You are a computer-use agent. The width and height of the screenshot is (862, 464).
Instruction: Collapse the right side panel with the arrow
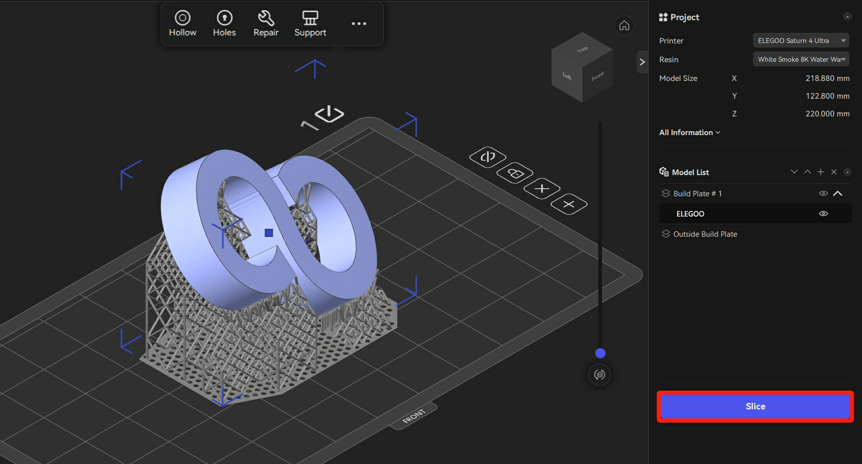coord(642,62)
